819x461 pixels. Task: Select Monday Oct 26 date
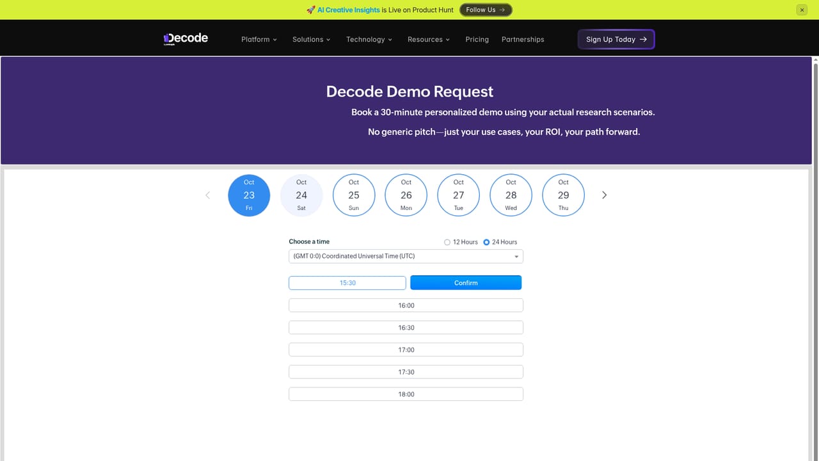pyautogui.click(x=406, y=195)
